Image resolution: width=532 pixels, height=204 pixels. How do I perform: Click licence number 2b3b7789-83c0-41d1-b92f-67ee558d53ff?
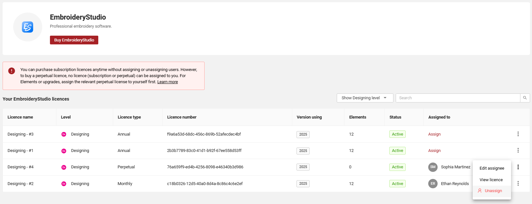click(204, 151)
